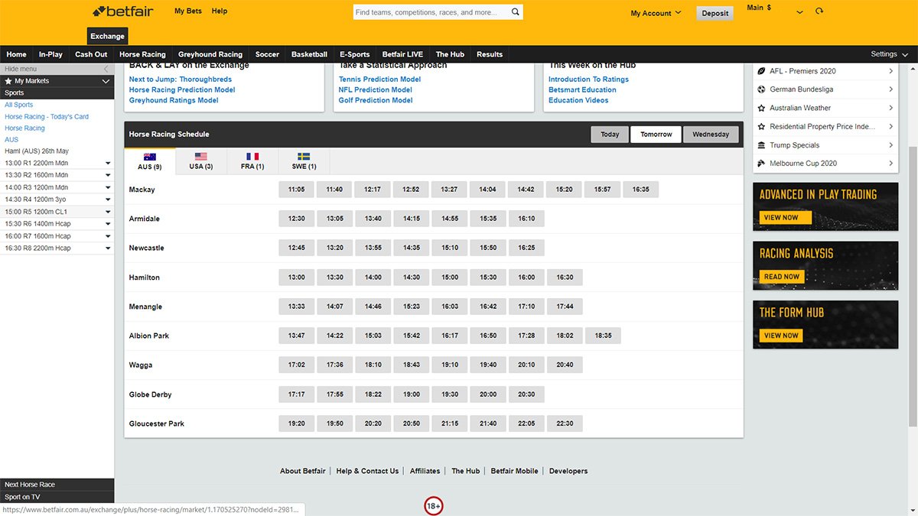
Task: Select the Wednesday schedule view
Action: (x=711, y=133)
